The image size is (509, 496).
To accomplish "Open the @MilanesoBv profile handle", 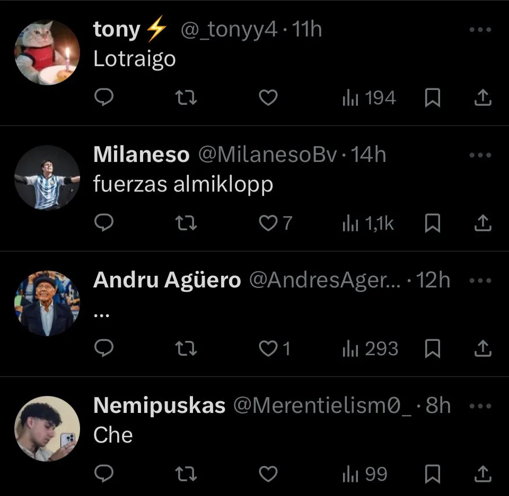I will [x=268, y=155].
